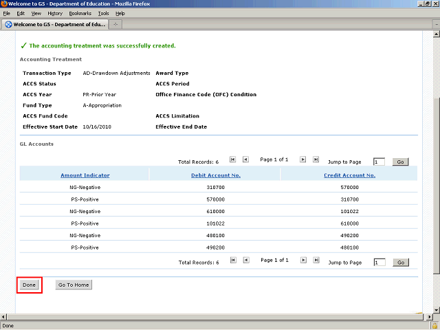Sort by Credit Account No. column
Image resolution: width=440 pixels, height=330 pixels.
[x=349, y=175]
